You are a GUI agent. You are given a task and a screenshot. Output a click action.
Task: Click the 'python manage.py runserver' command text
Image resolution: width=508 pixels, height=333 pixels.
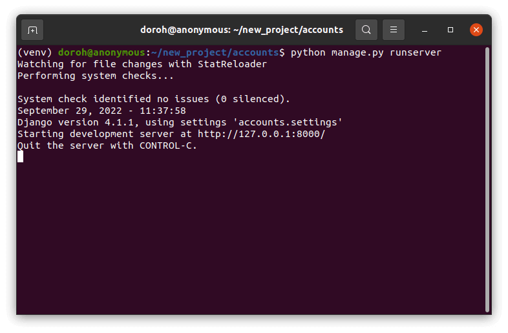coord(366,52)
